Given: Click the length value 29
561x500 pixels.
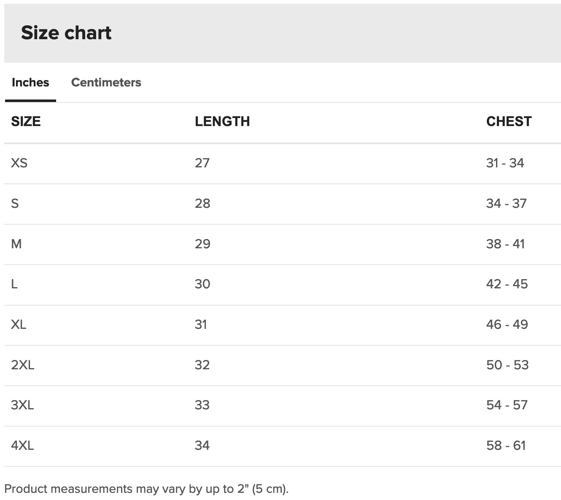Looking at the screenshot, I should tap(202, 244).
